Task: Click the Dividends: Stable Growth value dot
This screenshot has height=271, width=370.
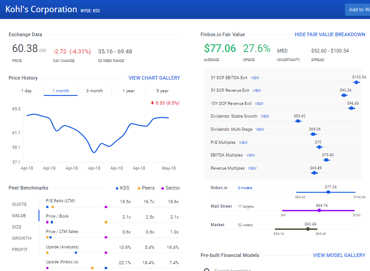Action: tap(298, 121)
